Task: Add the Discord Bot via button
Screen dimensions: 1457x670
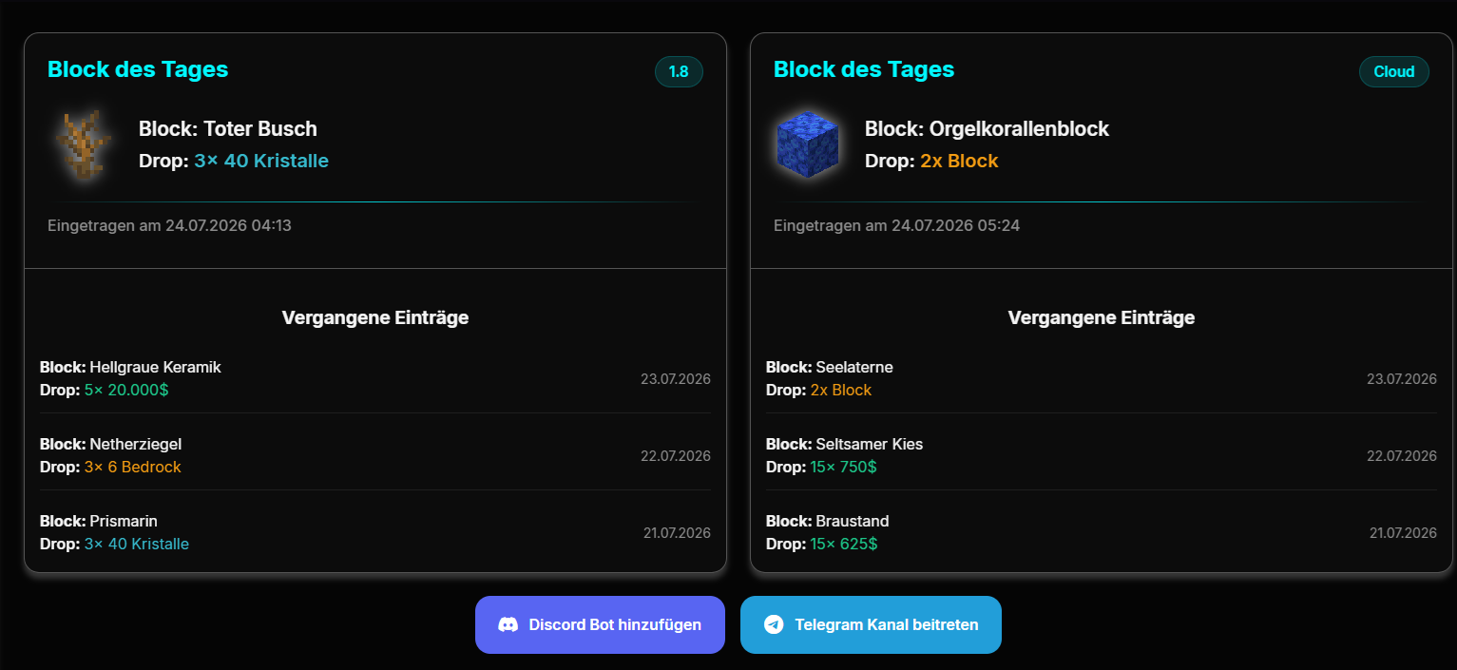Action: coord(600,624)
